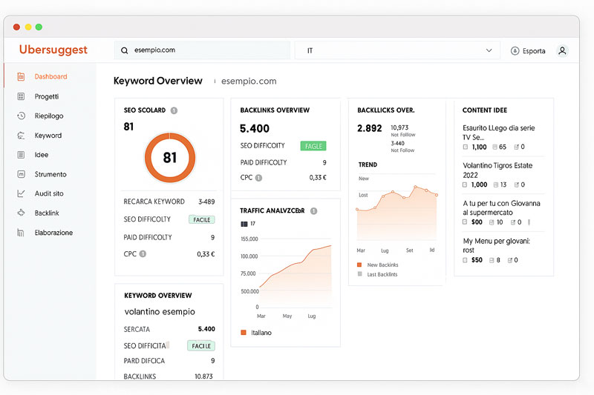Open Strumento in sidebar
The height and width of the screenshot is (395, 594).
pos(50,174)
